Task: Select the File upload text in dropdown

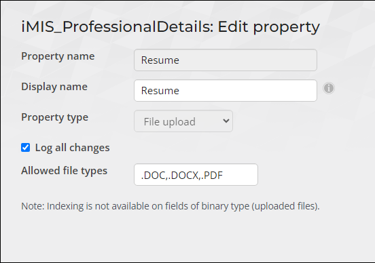Action: tap(169, 122)
